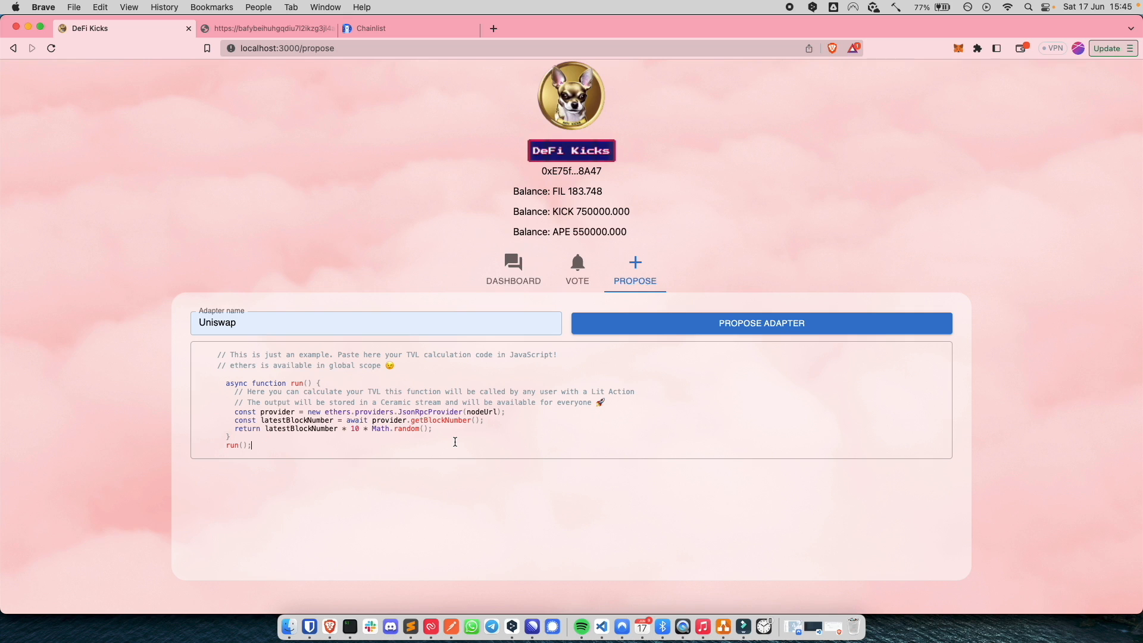The image size is (1143, 643).
Task: Click the Propose Adapter button
Action: (x=761, y=323)
